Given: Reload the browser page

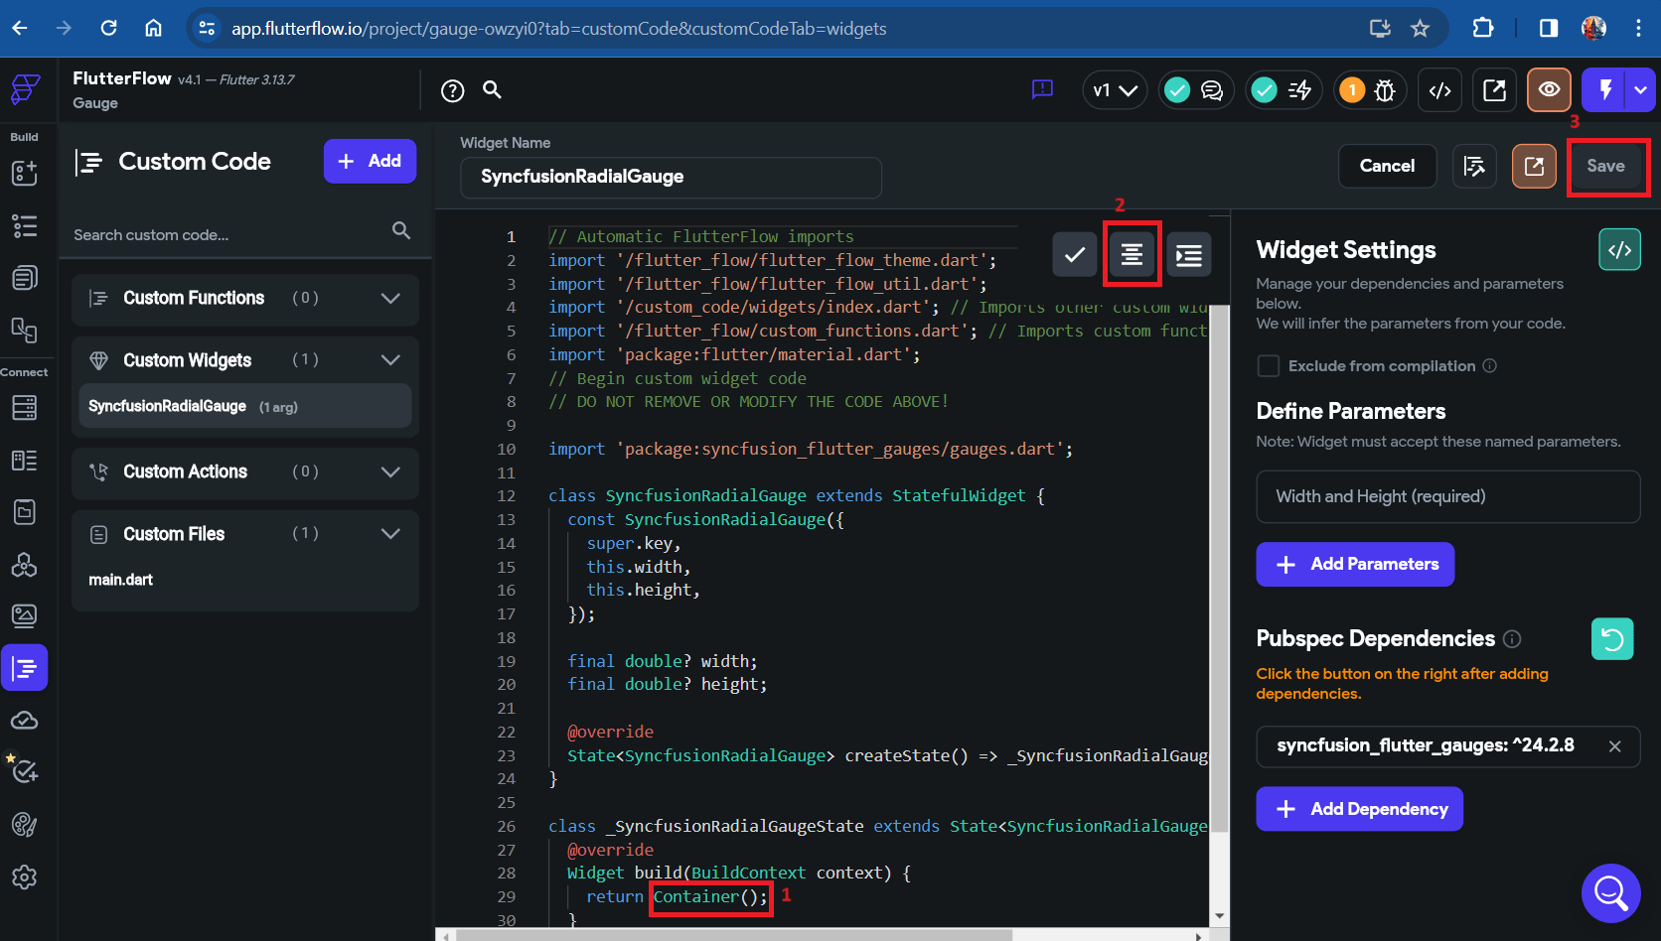Looking at the screenshot, I should 109,28.
